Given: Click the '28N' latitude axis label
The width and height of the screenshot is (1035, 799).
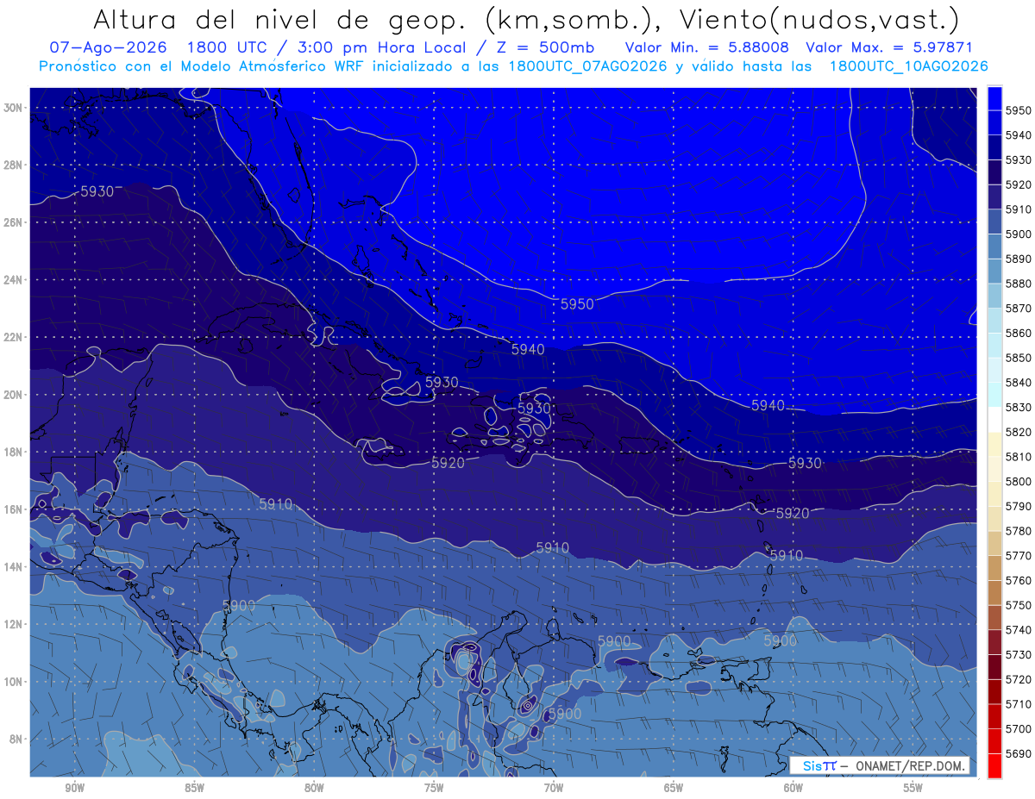Looking at the screenshot, I should click(15, 165).
